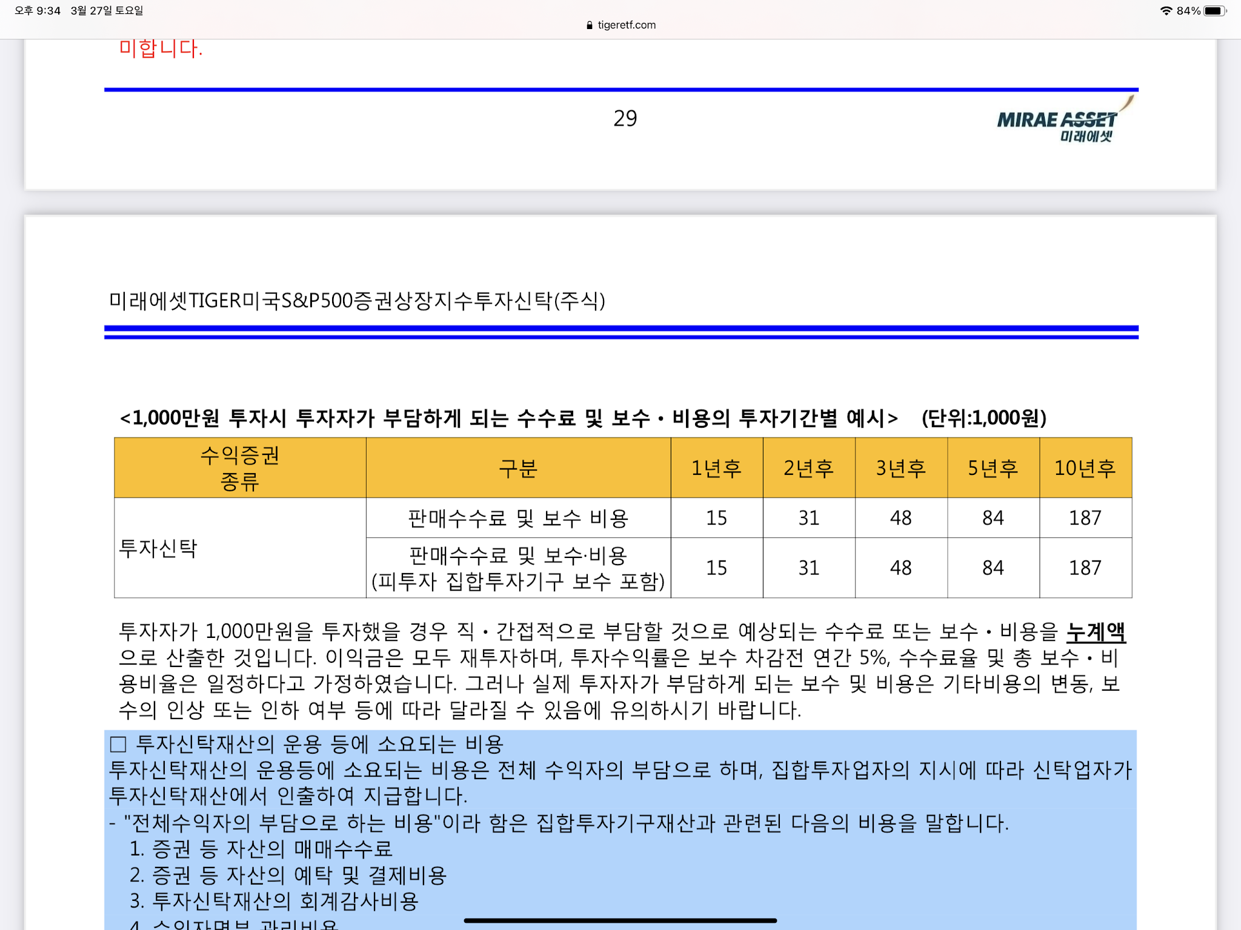Click the table heading starting with <1,000만원 투자시

point(509,418)
